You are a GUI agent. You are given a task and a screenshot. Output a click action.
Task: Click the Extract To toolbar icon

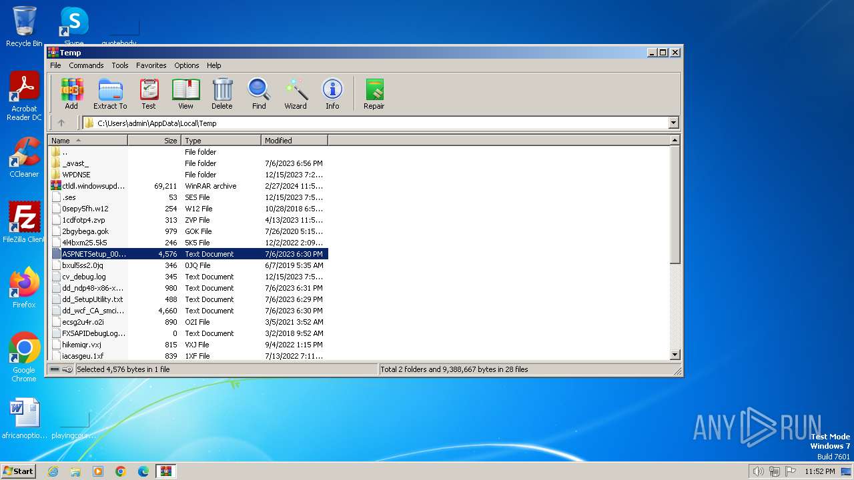click(110, 93)
